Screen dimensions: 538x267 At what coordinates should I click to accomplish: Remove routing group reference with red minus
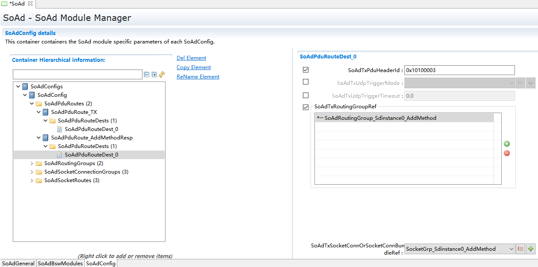coord(507,153)
